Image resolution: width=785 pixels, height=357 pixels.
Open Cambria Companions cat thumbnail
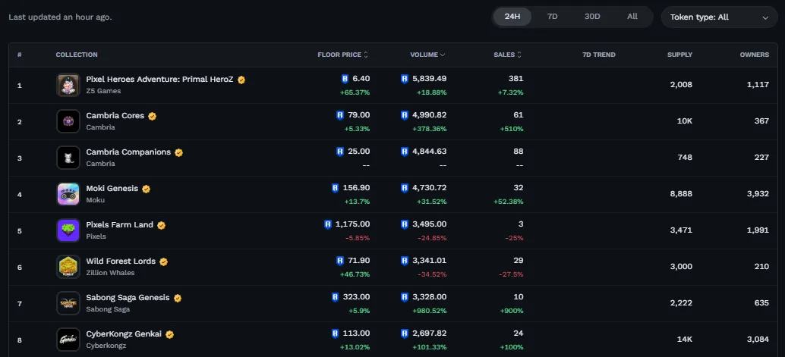(68, 158)
